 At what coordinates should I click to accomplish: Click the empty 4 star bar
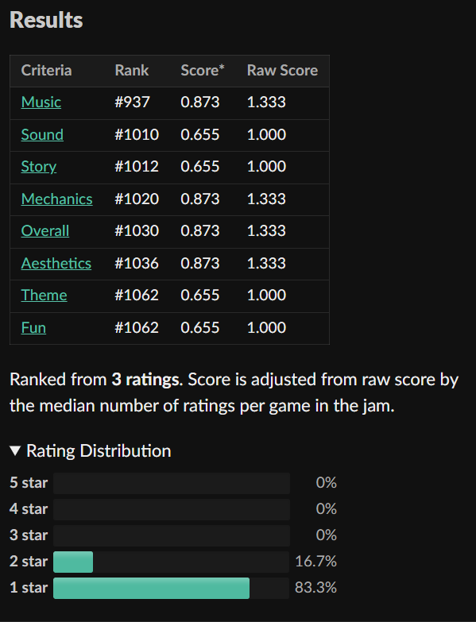172,509
